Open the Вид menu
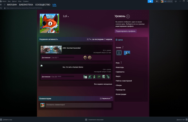The height and width of the screenshot is (122, 188). pyautogui.click(x=9, y=1)
